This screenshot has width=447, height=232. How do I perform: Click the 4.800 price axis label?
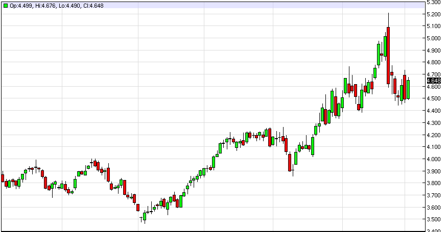coord(434,62)
